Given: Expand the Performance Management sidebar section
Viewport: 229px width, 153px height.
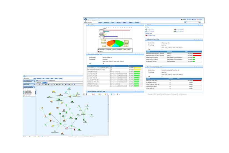Looking at the screenshot, I should coord(34,87).
